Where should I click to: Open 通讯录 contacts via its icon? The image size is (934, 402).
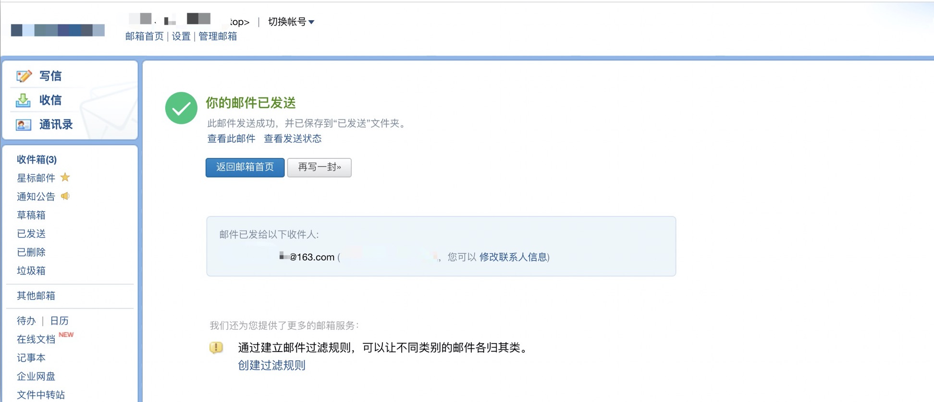tap(24, 124)
